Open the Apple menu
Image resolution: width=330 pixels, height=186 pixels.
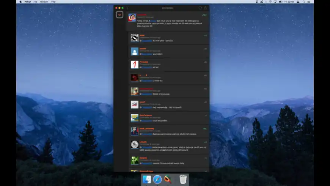(20, 2)
